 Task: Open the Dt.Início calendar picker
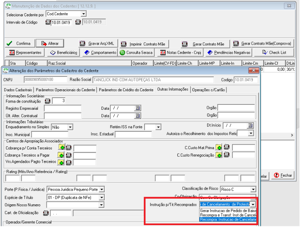(250, 126)
